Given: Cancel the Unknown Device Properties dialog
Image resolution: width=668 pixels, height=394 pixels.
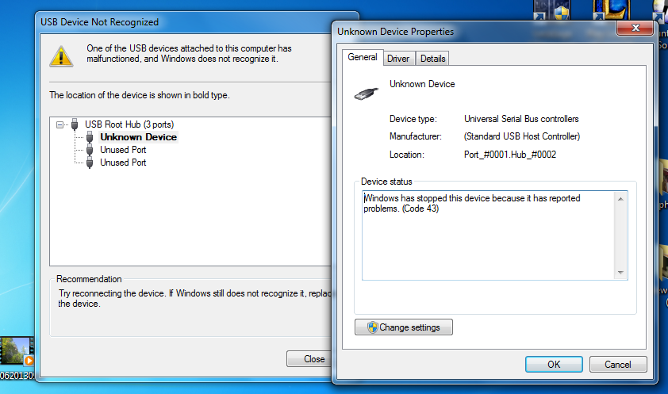Looking at the screenshot, I should pos(618,365).
